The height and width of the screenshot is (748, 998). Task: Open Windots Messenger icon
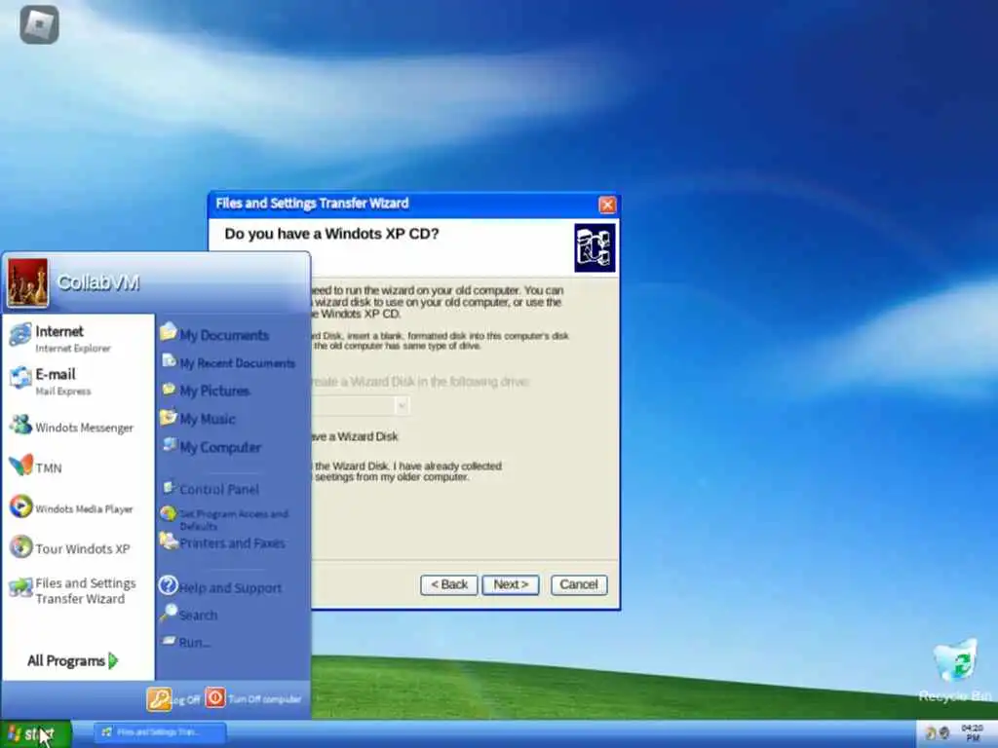[x=20, y=425]
